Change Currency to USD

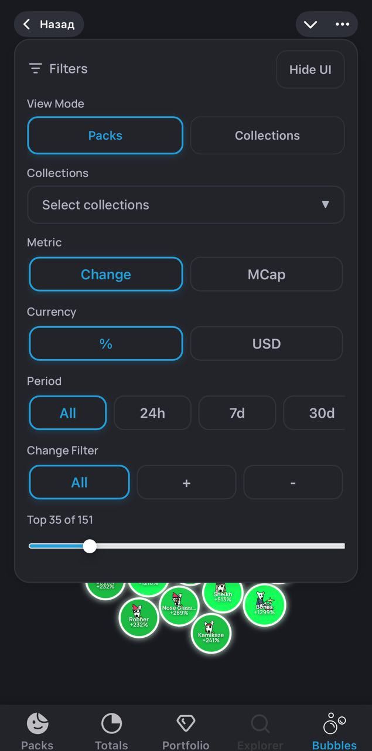click(x=267, y=343)
